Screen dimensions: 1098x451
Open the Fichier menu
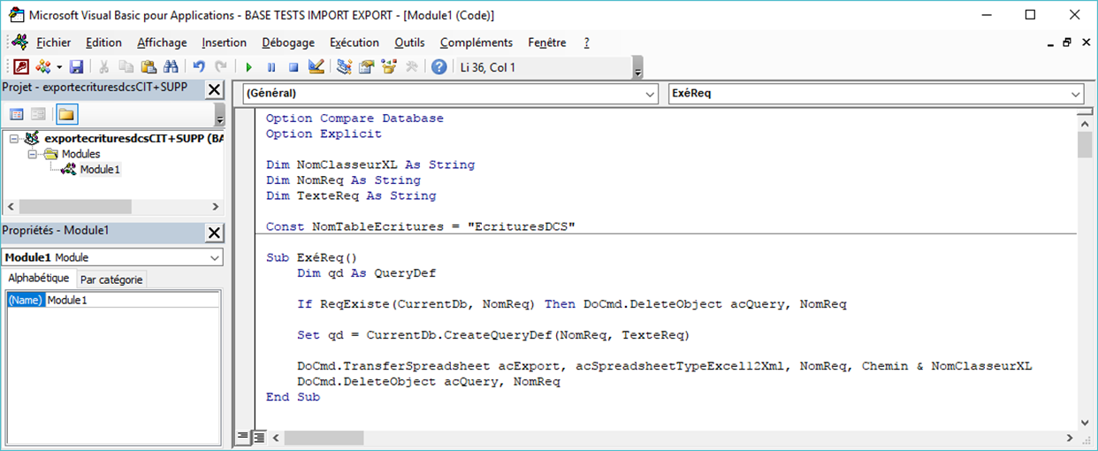pos(53,42)
